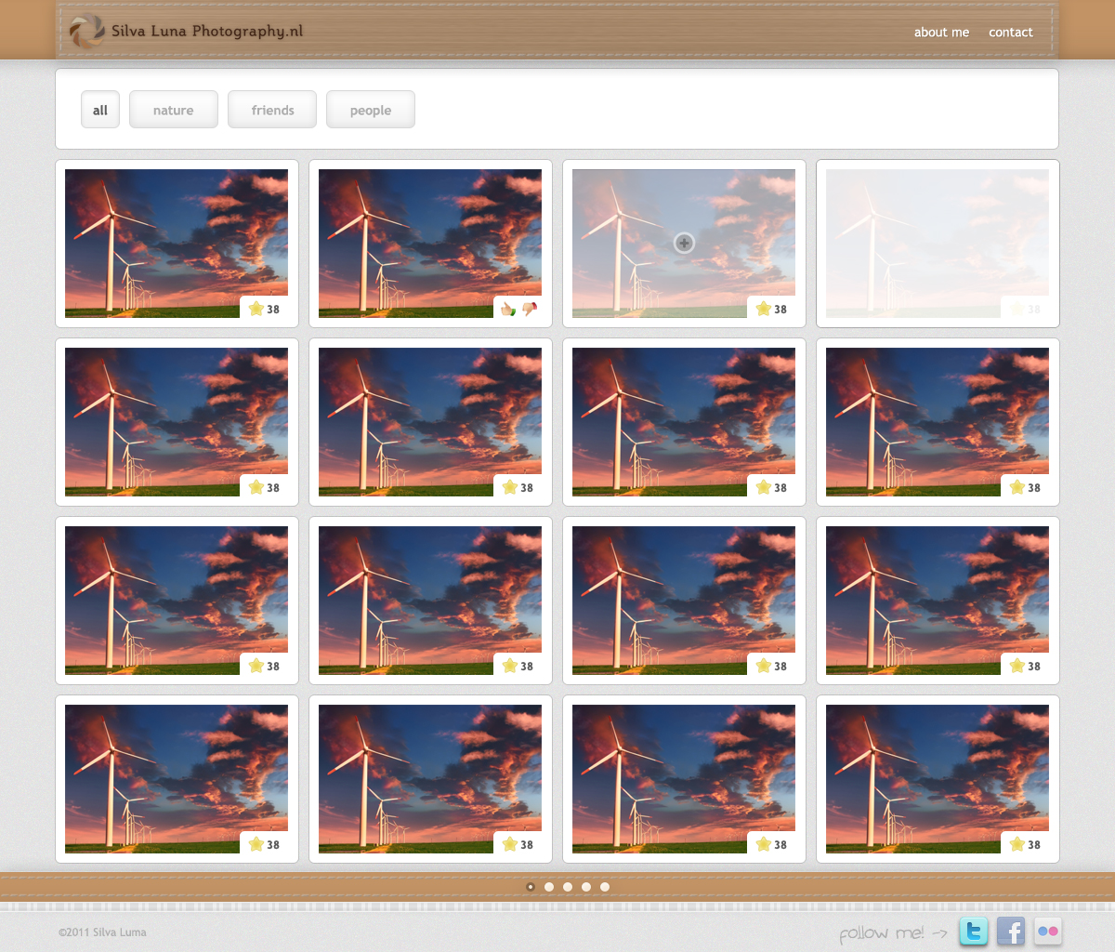Click the aperture logo icon in the header

click(x=87, y=32)
